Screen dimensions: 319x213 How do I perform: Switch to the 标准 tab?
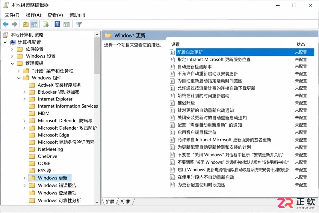(125, 202)
